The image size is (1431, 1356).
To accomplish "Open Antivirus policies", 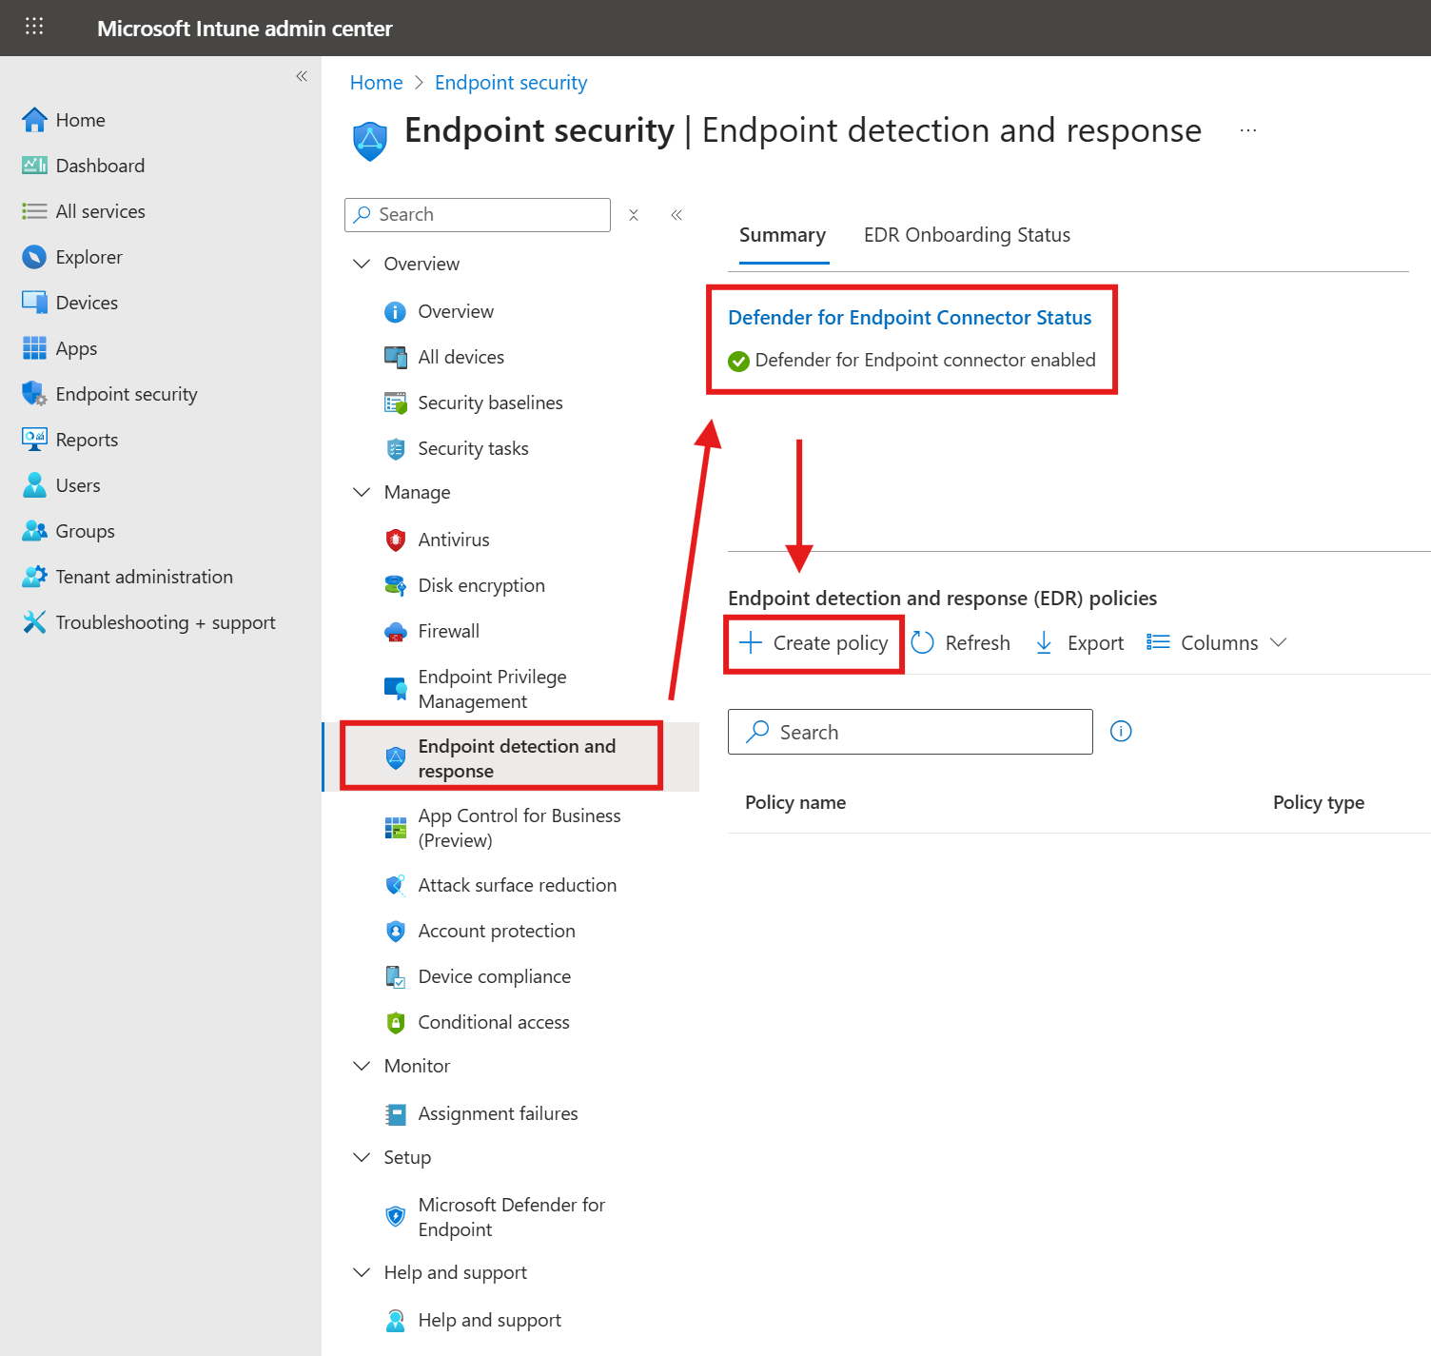I will pos(454,540).
